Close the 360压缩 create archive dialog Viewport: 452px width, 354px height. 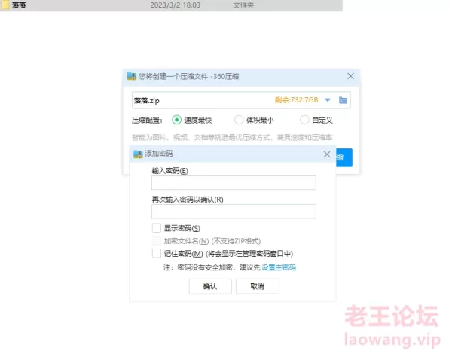pos(350,76)
